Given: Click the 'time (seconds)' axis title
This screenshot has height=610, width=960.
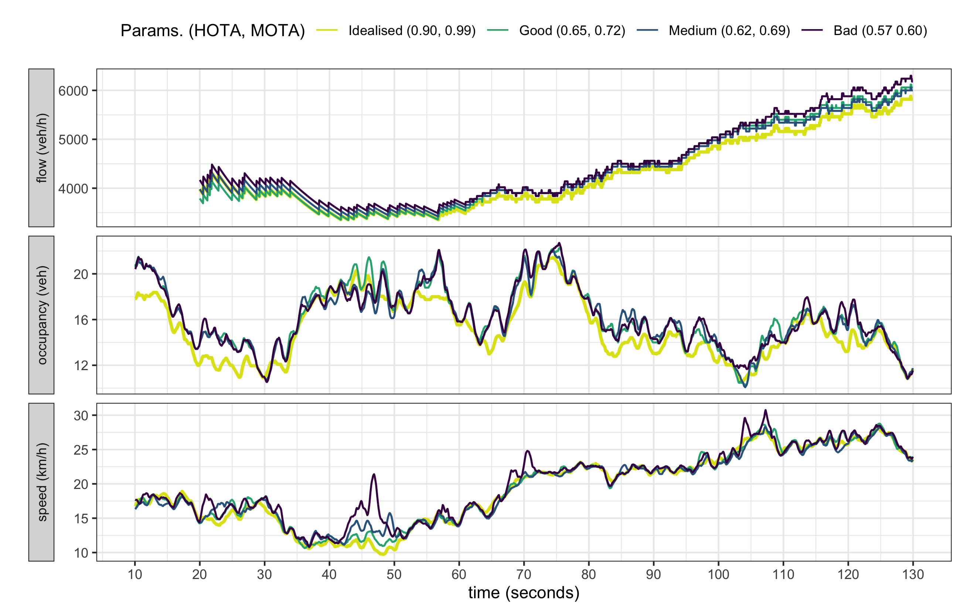Looking at the screenshot, I should click(524, 593).
